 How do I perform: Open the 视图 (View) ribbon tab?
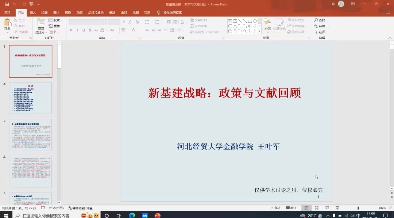tap(136, 12)
